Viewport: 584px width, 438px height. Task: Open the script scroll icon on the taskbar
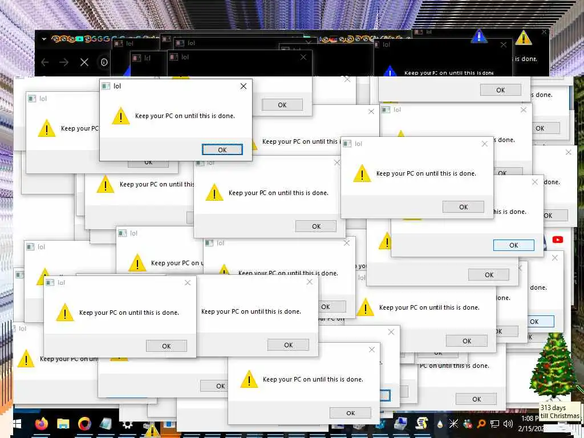pos(422,424)
